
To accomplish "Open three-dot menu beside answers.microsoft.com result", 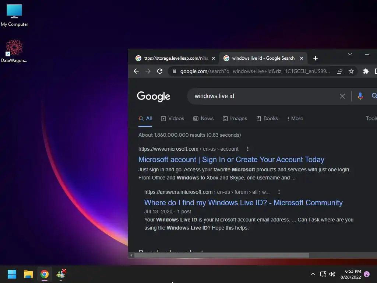I will 279,192.
